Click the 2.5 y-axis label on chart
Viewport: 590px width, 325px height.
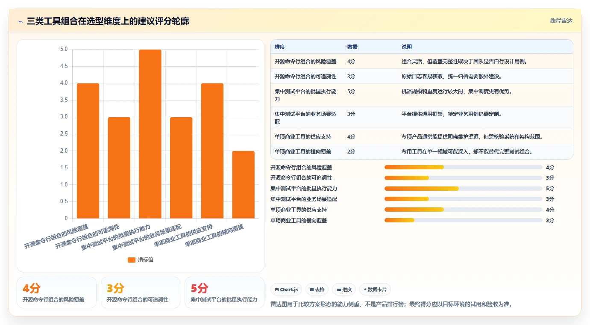64,134
